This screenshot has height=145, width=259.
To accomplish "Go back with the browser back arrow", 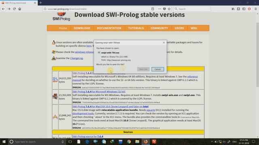I will [x=3, y=9].
